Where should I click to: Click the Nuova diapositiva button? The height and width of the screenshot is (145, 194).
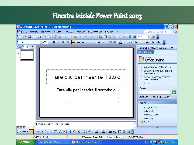(152, 42)
